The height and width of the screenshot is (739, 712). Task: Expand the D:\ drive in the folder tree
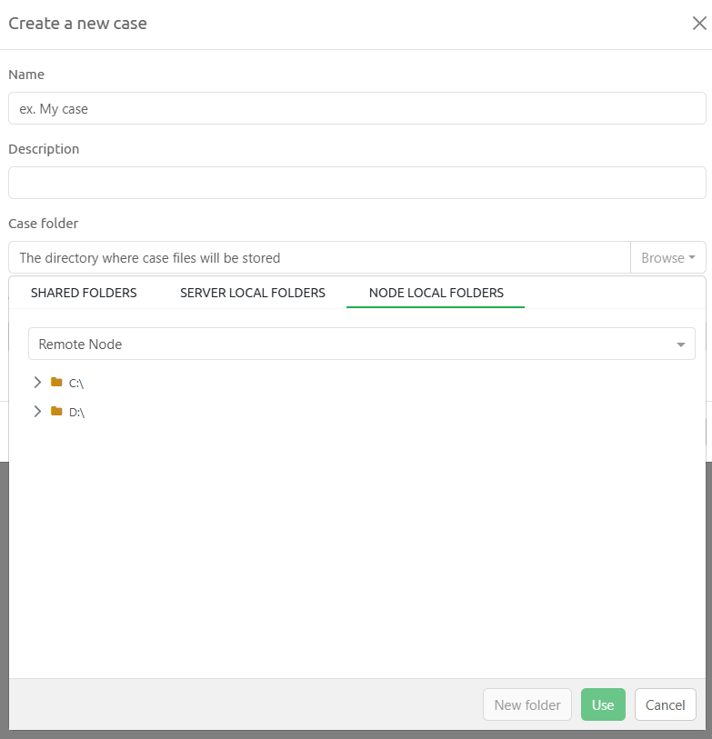(x=37, y=411)
